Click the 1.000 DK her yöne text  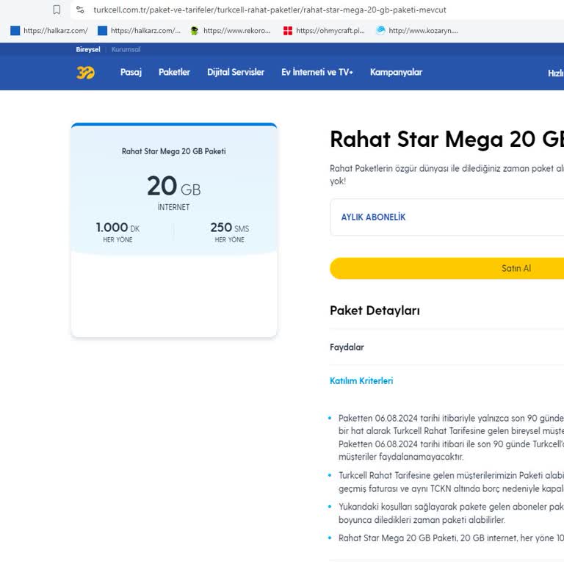point(117,232)
